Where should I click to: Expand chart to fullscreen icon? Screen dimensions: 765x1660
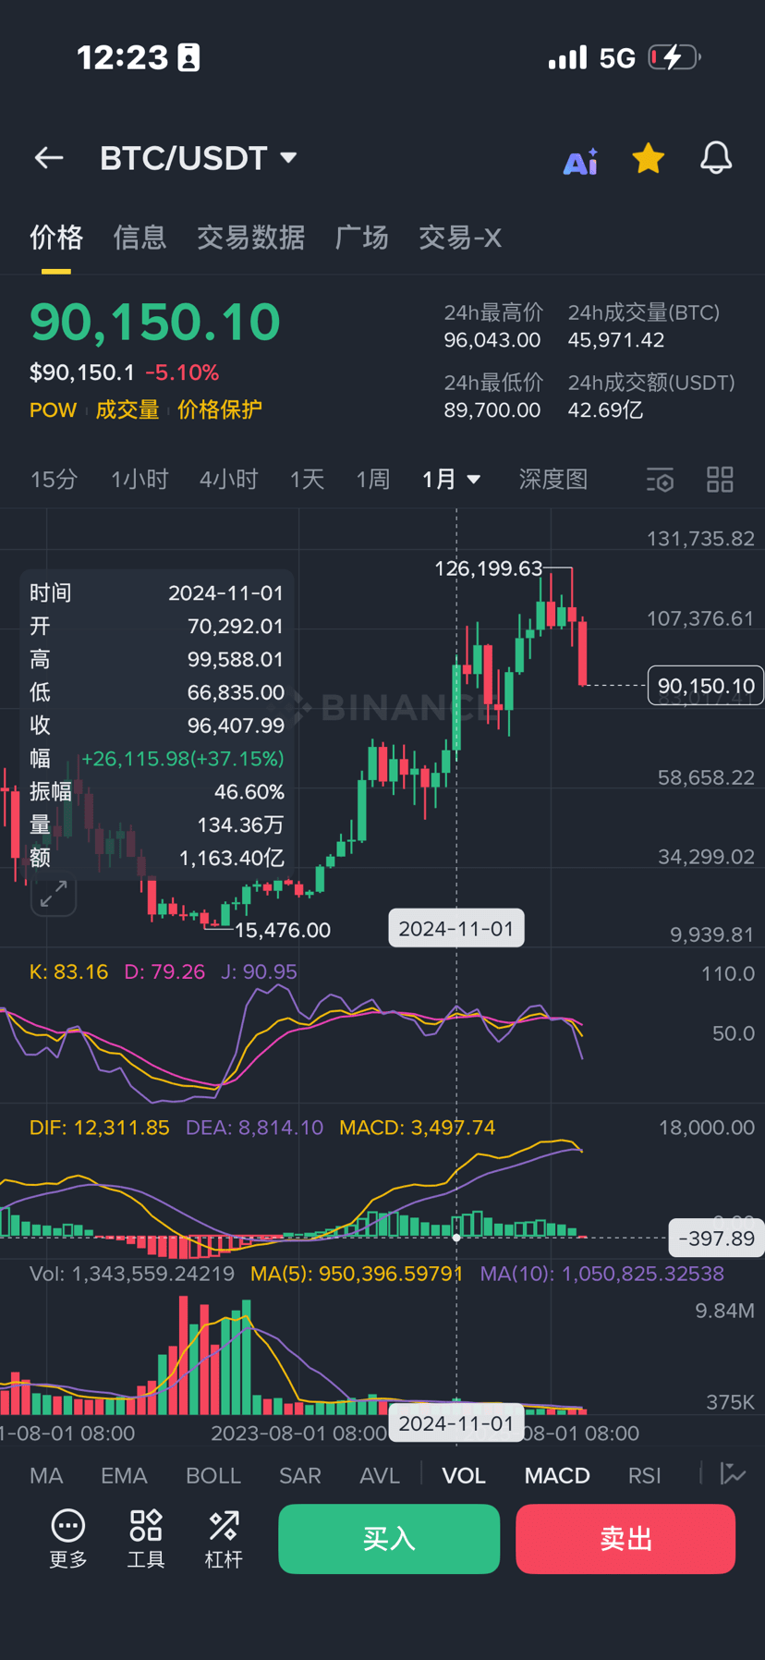[54, 894]
